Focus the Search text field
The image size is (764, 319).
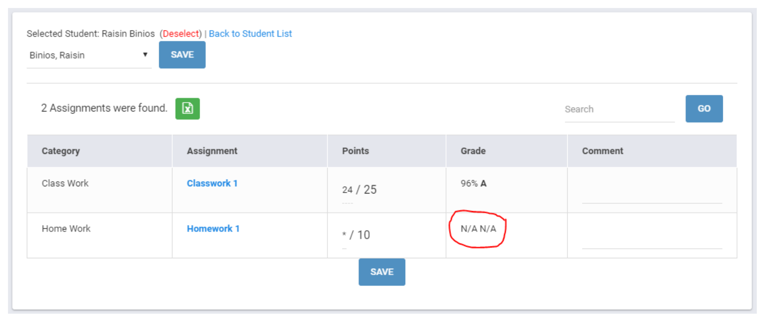coord(619,109)
